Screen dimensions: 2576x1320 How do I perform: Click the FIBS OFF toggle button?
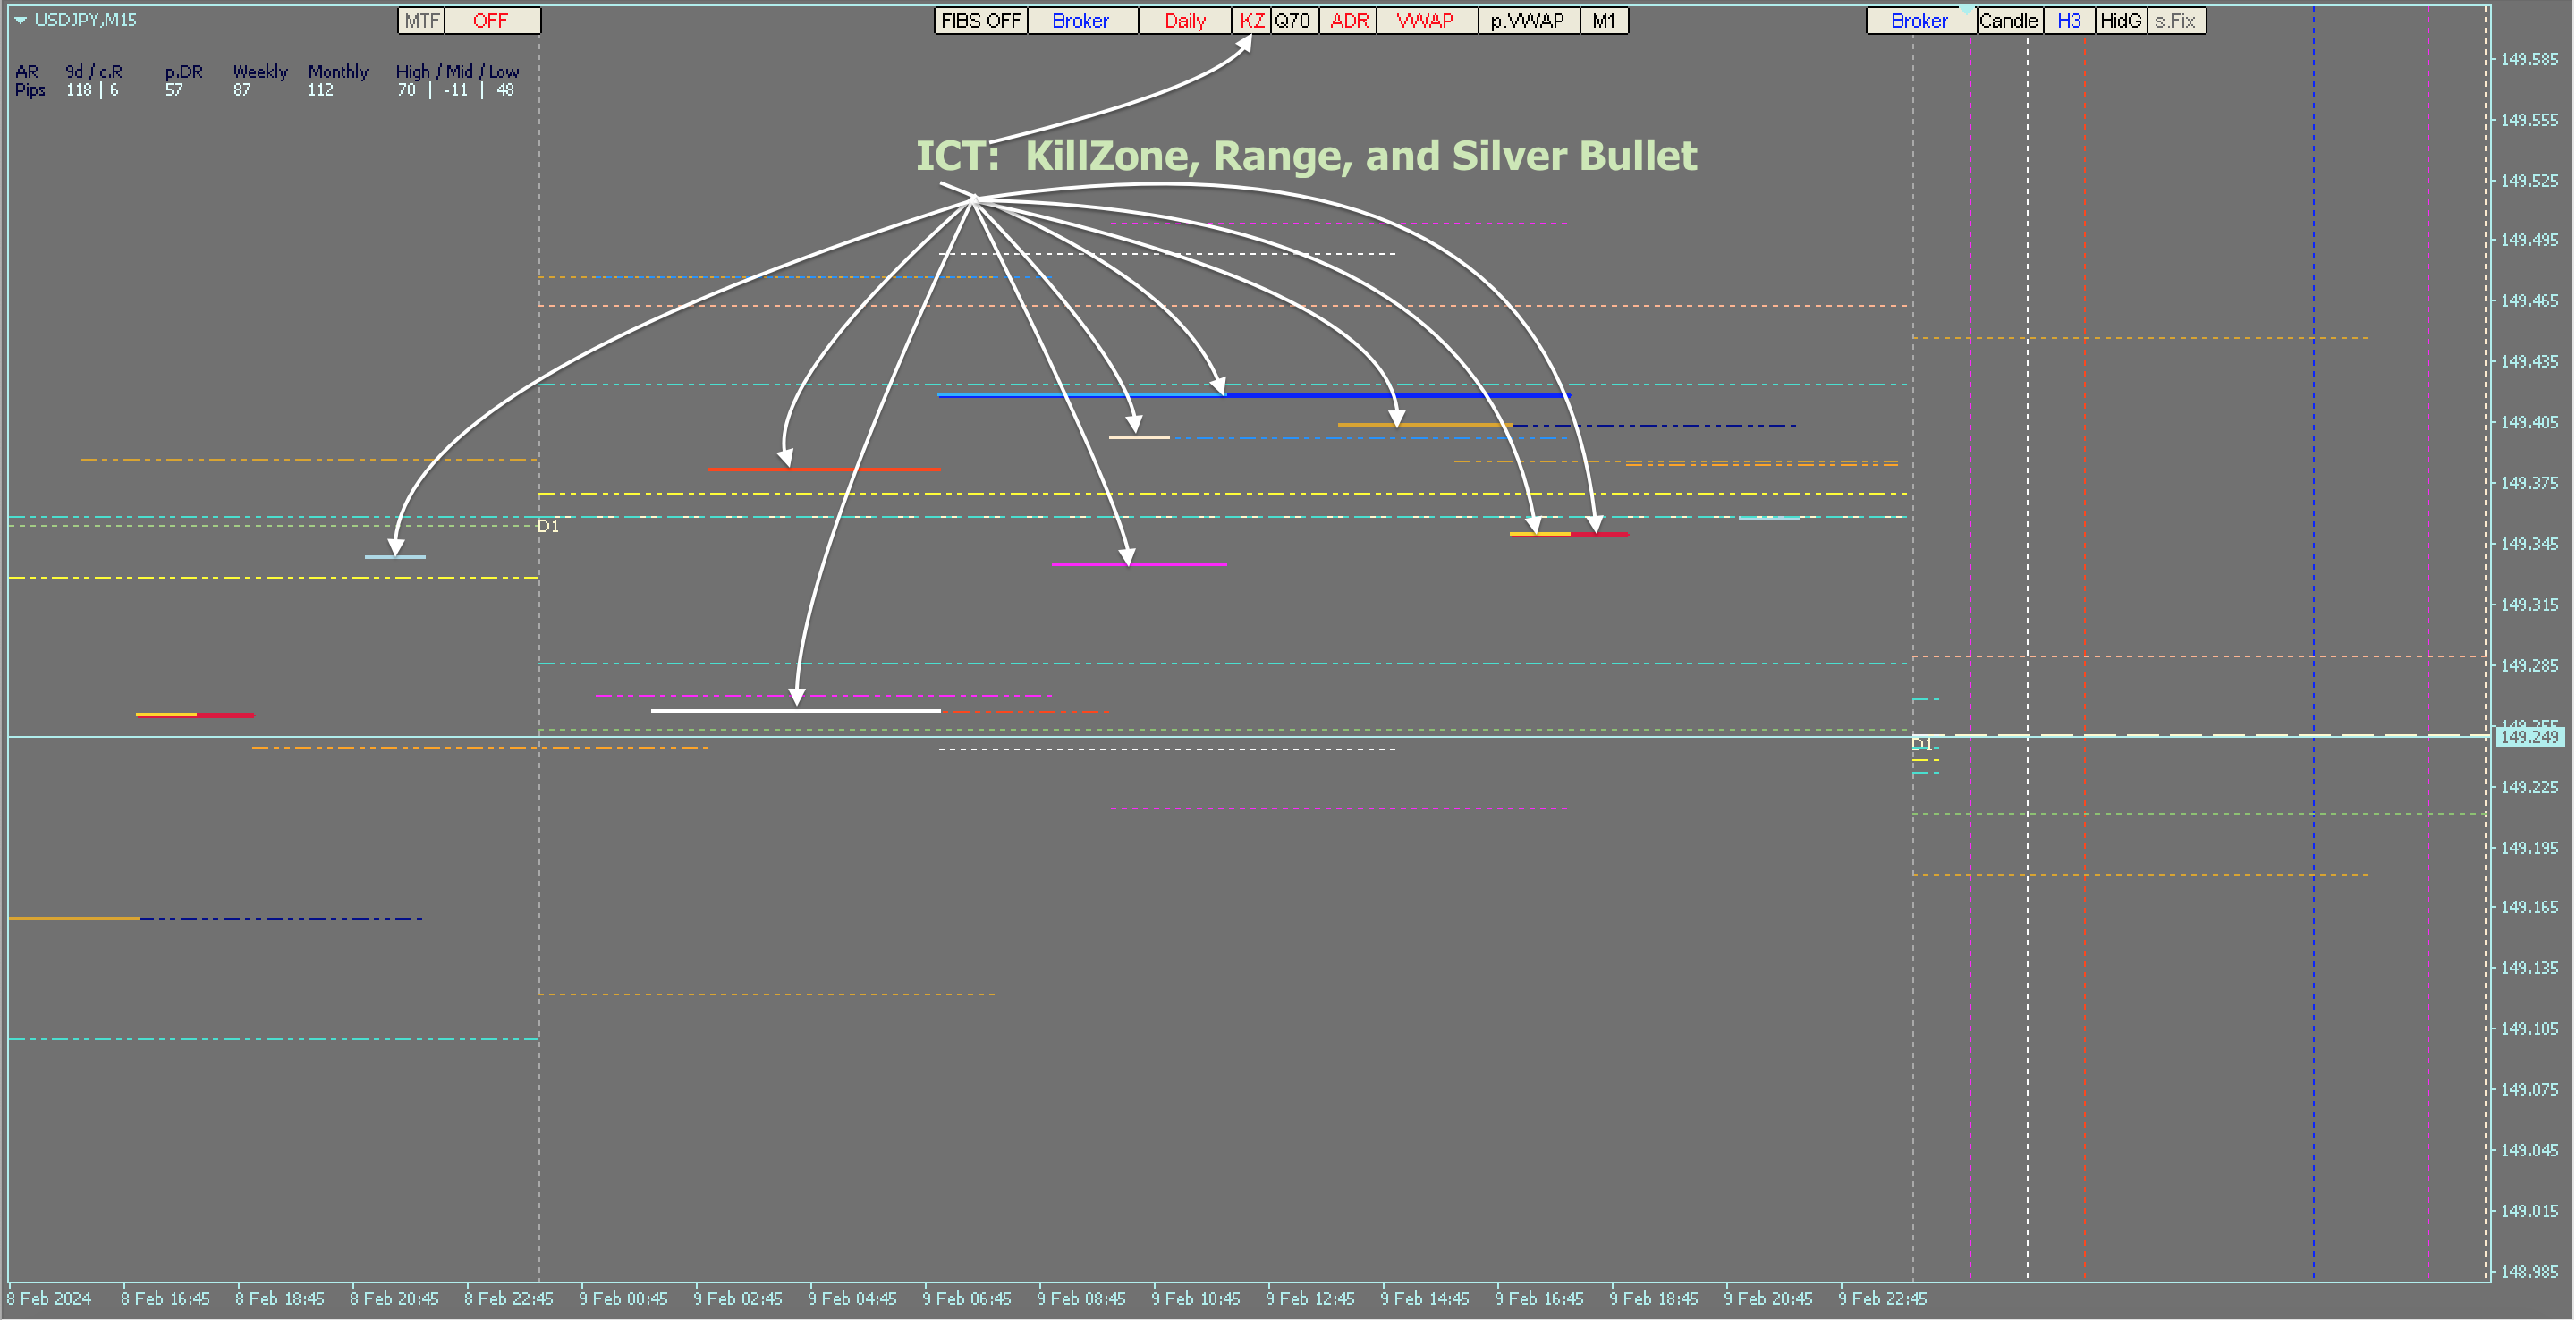tap(980, 21)
